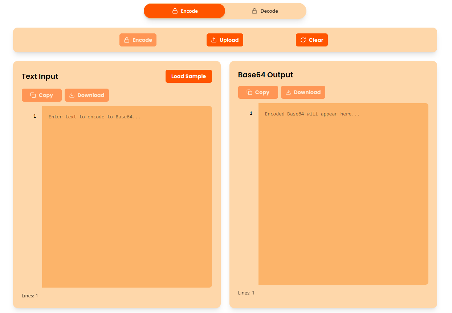Select the Encode mode tab at the top

pyautogui.click(x=184, y=11)
